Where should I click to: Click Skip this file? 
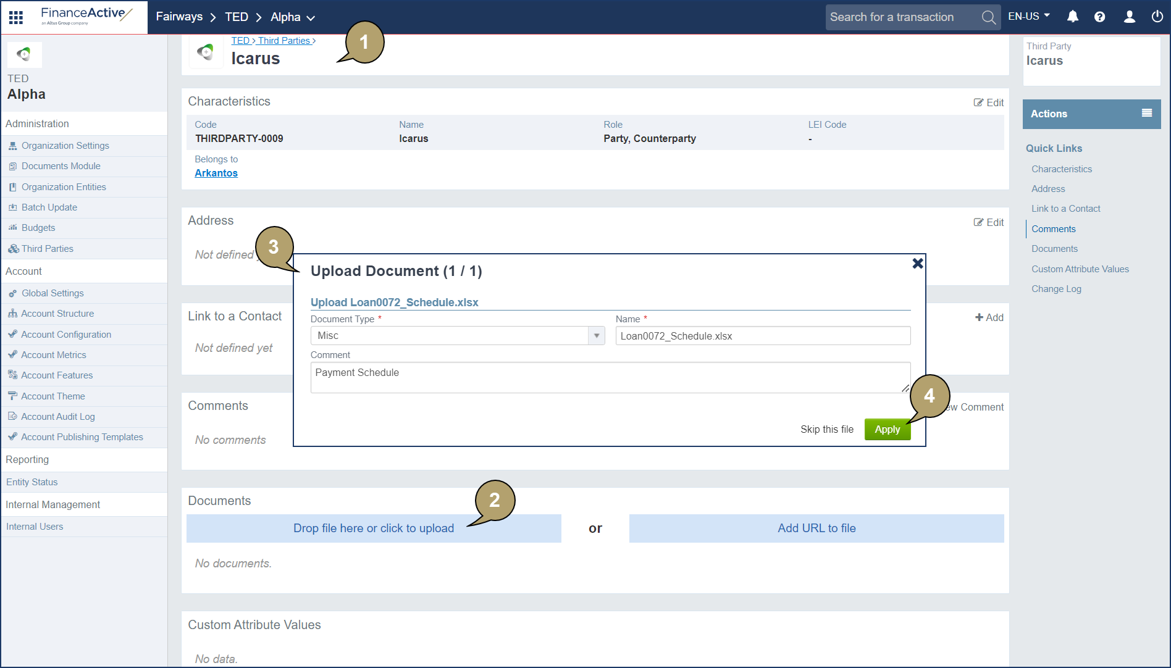826,430
